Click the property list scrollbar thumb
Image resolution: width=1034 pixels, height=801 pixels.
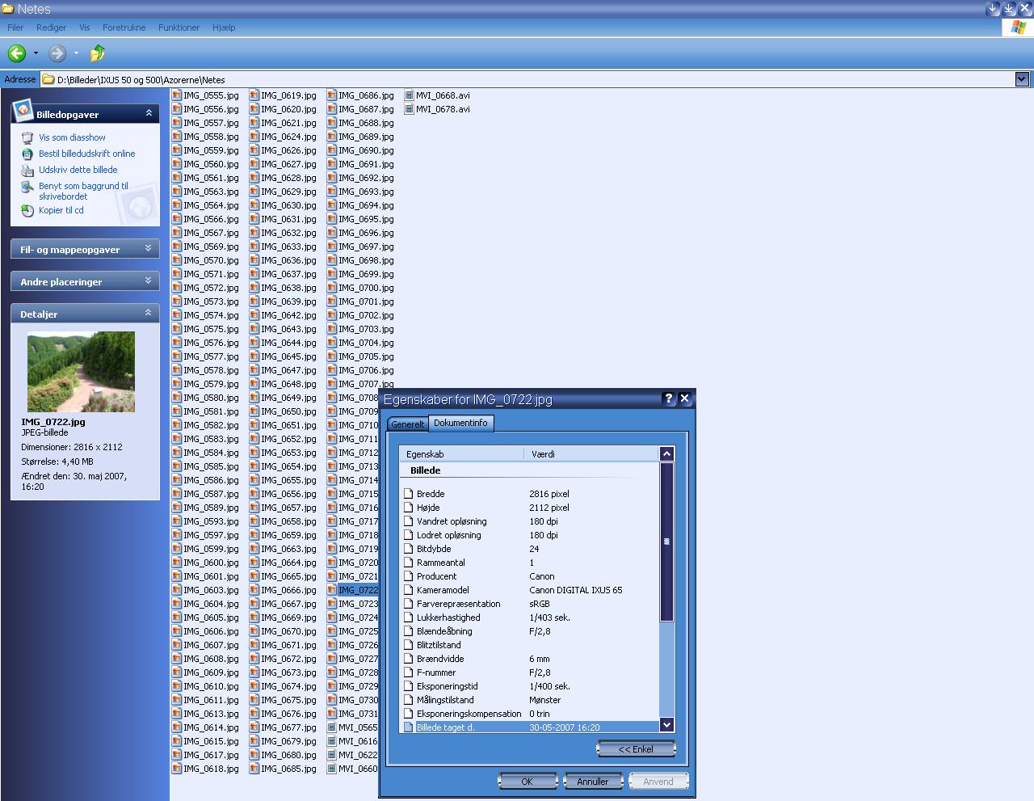667,542
